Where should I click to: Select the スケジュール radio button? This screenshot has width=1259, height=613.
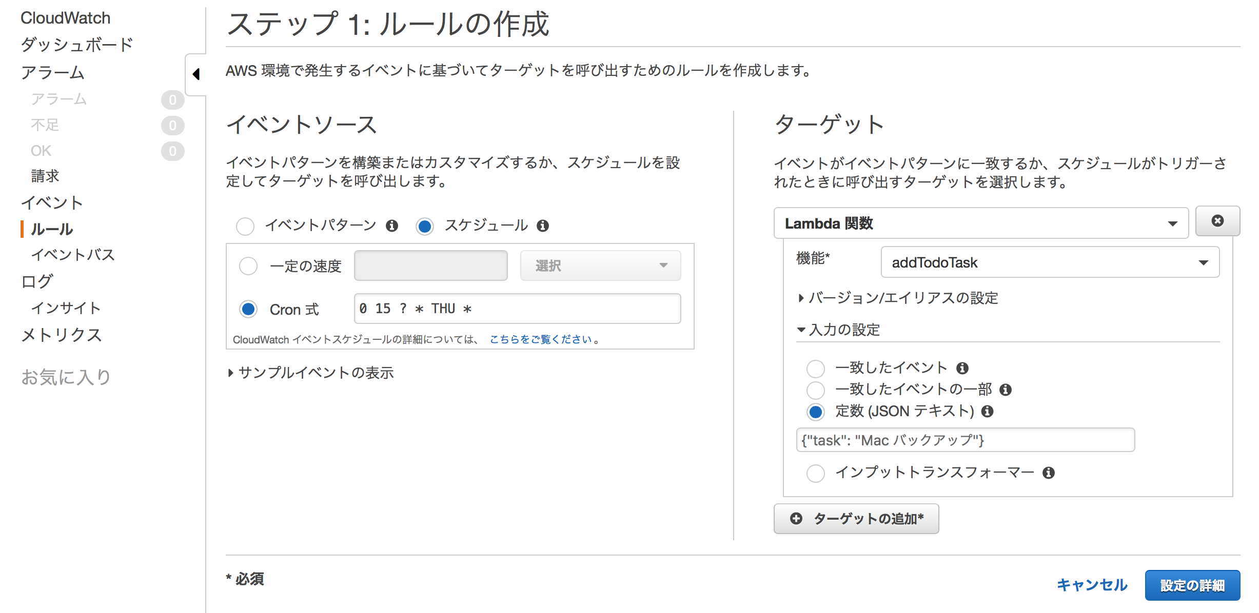click(425, 226)
